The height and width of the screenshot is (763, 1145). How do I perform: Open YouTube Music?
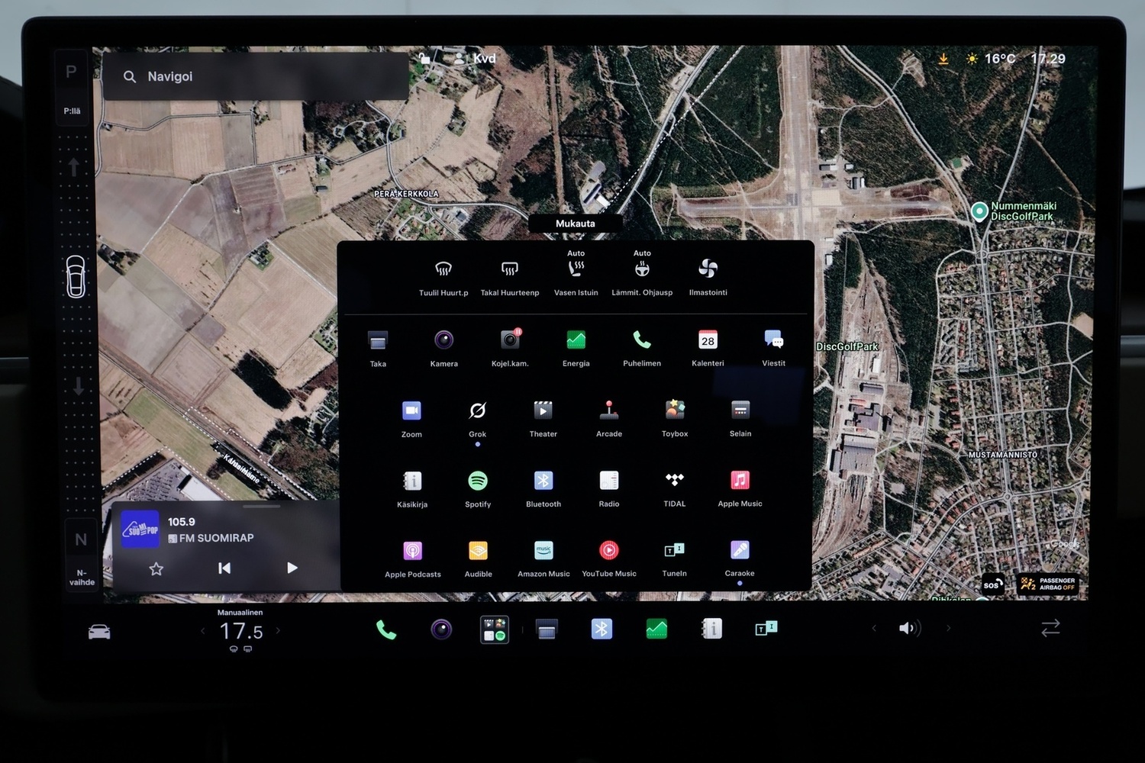coord(609,550)
